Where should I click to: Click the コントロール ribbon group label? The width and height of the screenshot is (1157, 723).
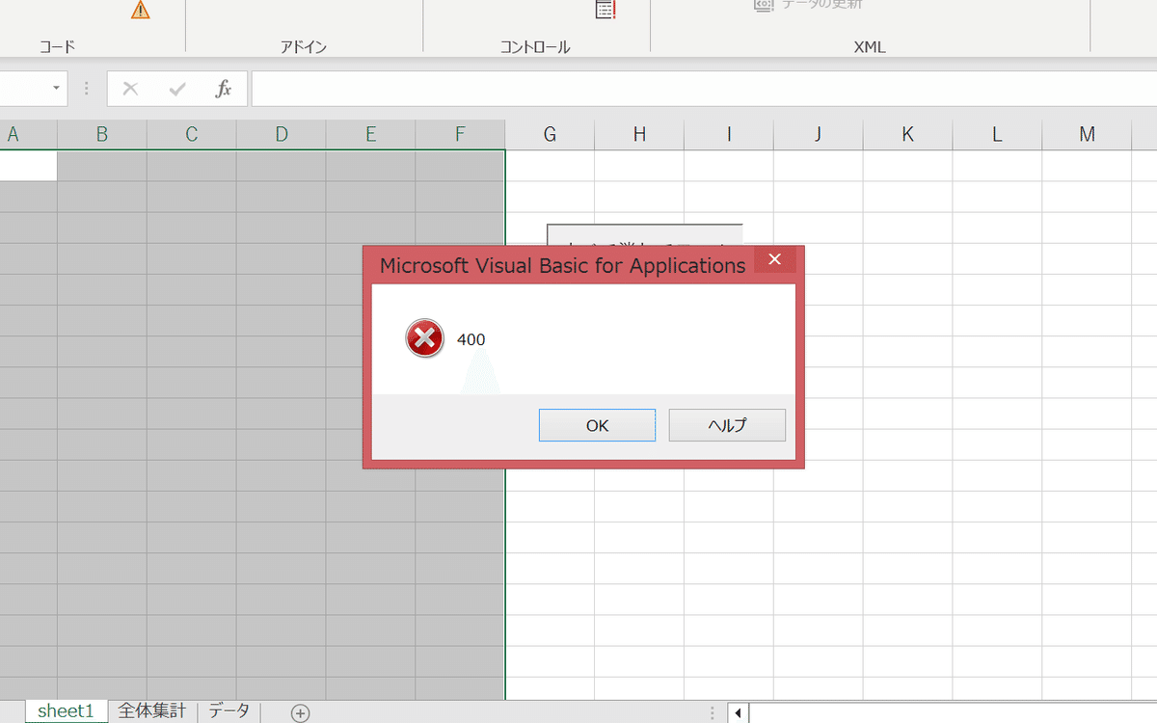point(535,46)
